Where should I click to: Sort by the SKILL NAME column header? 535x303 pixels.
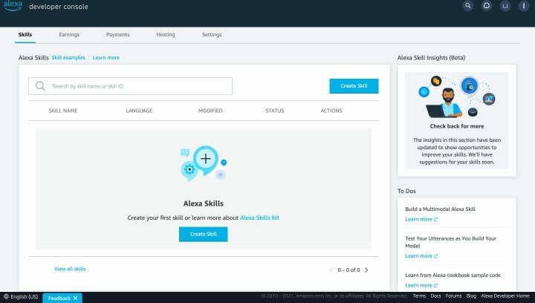(x=62, y=111)
